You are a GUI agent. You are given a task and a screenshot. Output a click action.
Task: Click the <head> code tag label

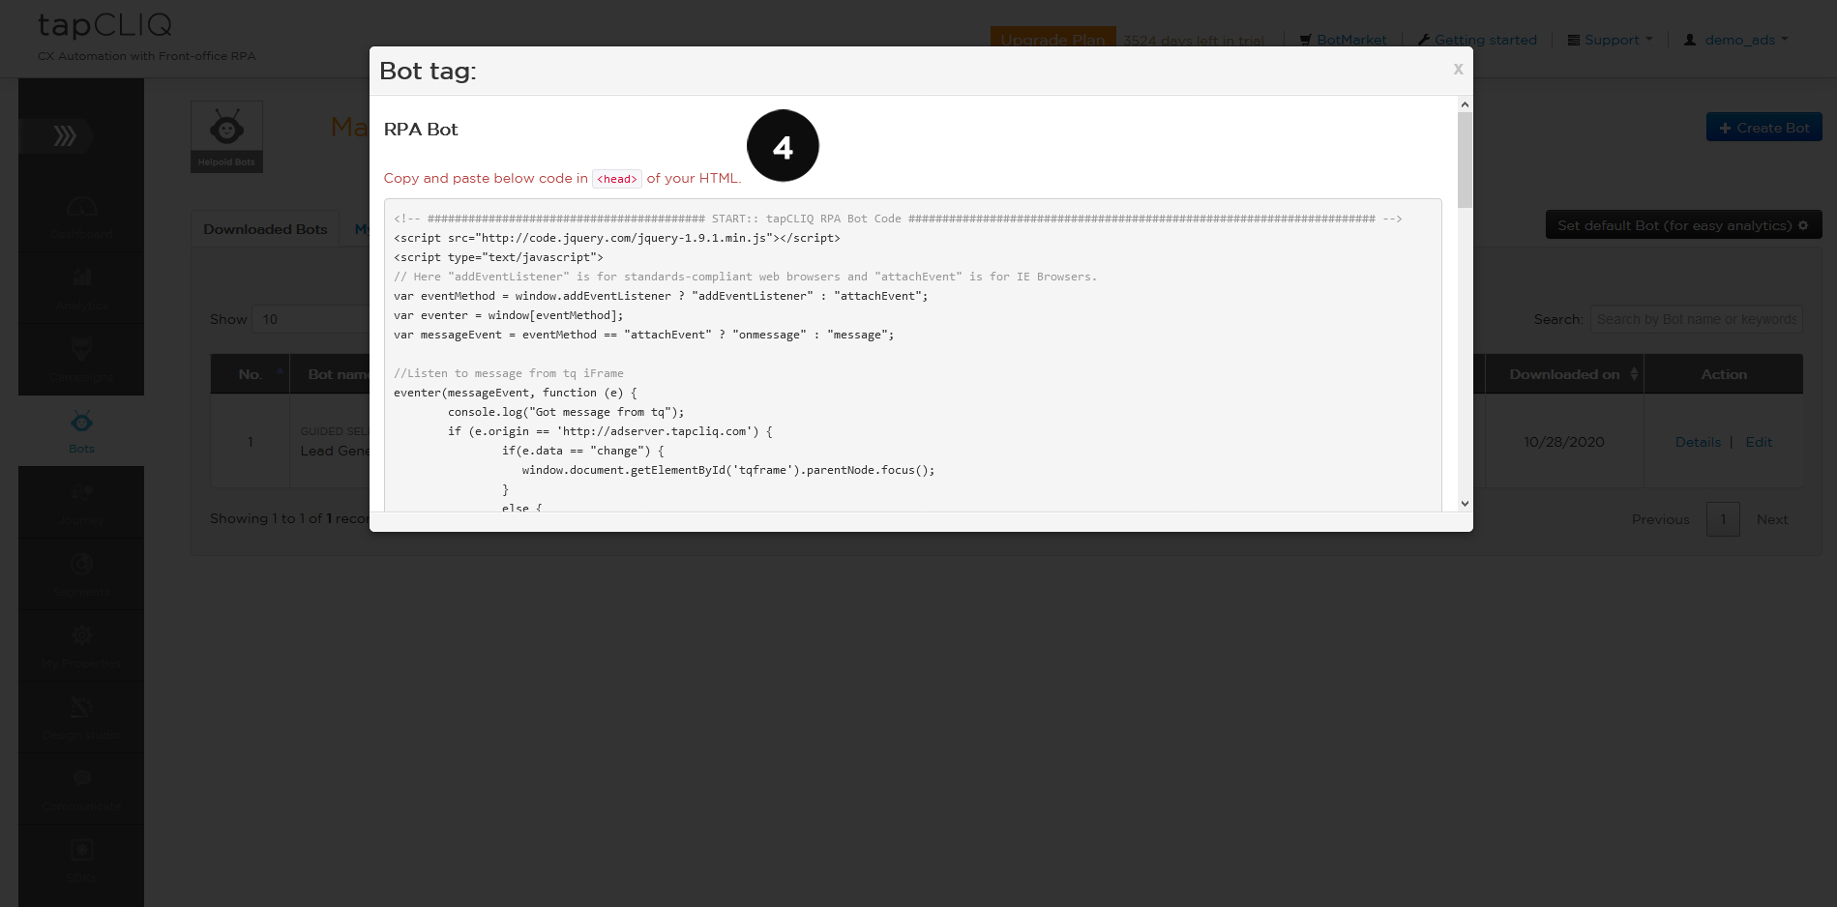pyautogui.click(x=617, y=179)
